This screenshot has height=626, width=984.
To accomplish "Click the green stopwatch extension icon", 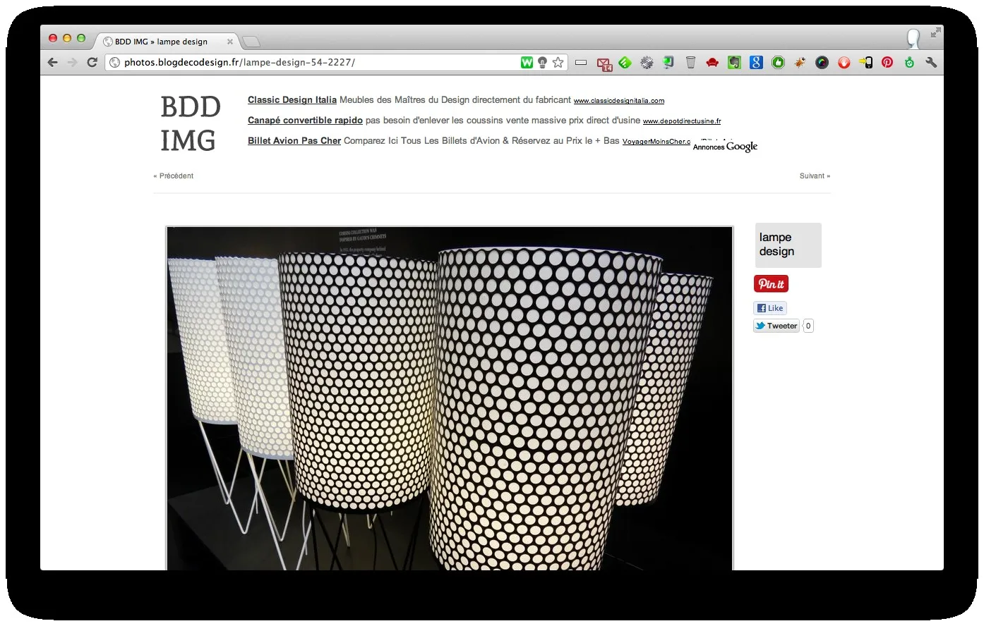I will [x=909, y=63].
